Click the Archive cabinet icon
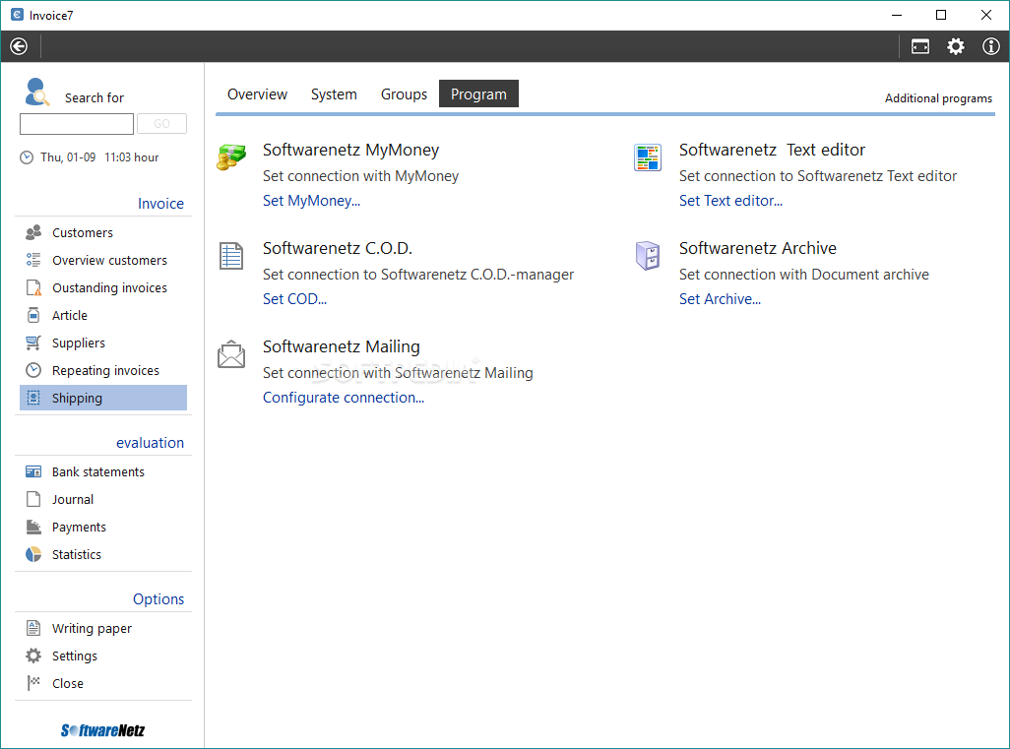This screenshot has width=1010, height=749. pos(648,256)
